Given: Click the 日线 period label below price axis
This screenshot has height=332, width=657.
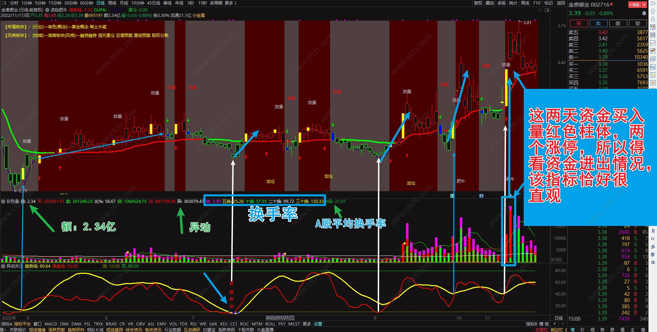Looking at the screenshot, I should click(559, 318).
